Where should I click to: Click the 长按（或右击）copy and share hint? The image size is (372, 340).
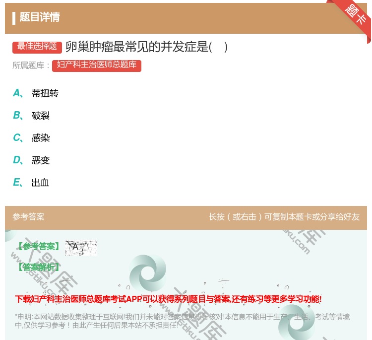[284, 217]
